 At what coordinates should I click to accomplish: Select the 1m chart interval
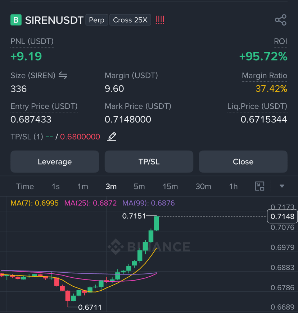point(83,187)
